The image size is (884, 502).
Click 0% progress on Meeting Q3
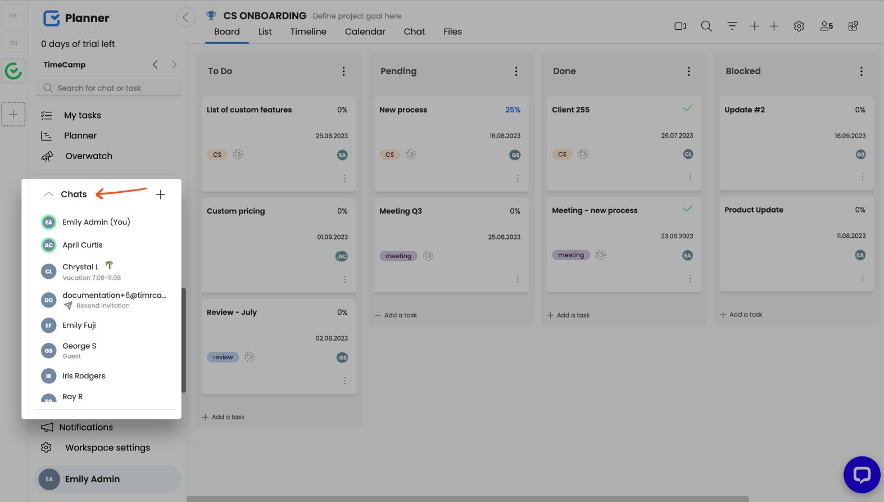[x=515, y=211]
